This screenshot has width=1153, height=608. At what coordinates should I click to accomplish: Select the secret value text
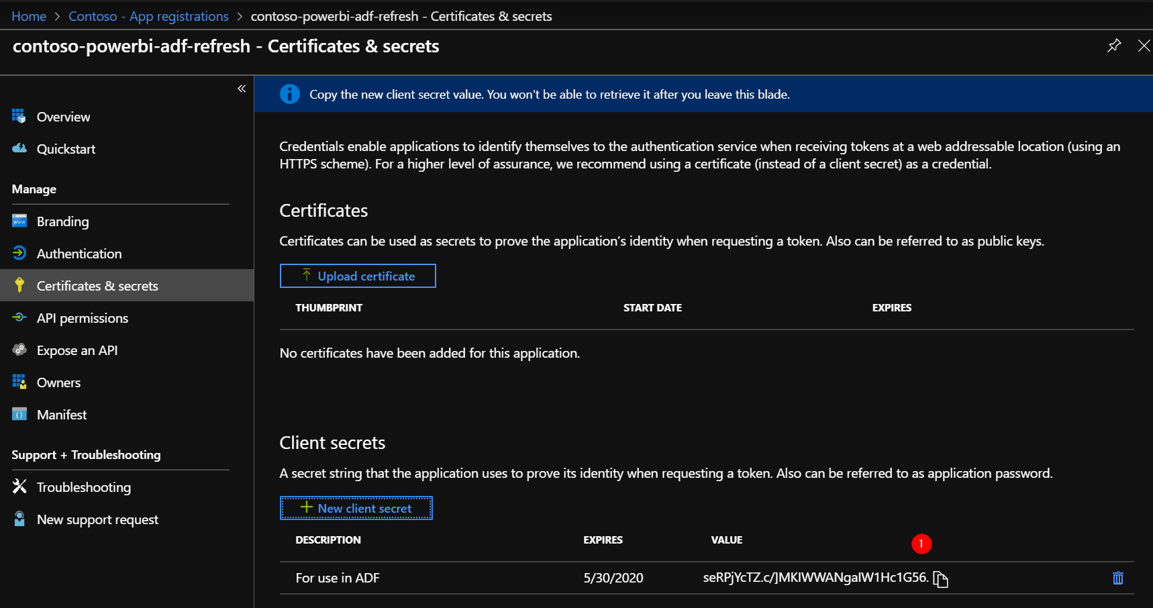point(815,578)
